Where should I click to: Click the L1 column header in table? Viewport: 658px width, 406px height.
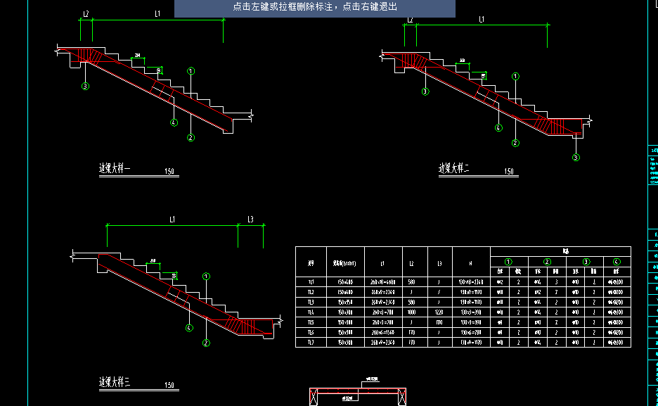coord(383,264)
